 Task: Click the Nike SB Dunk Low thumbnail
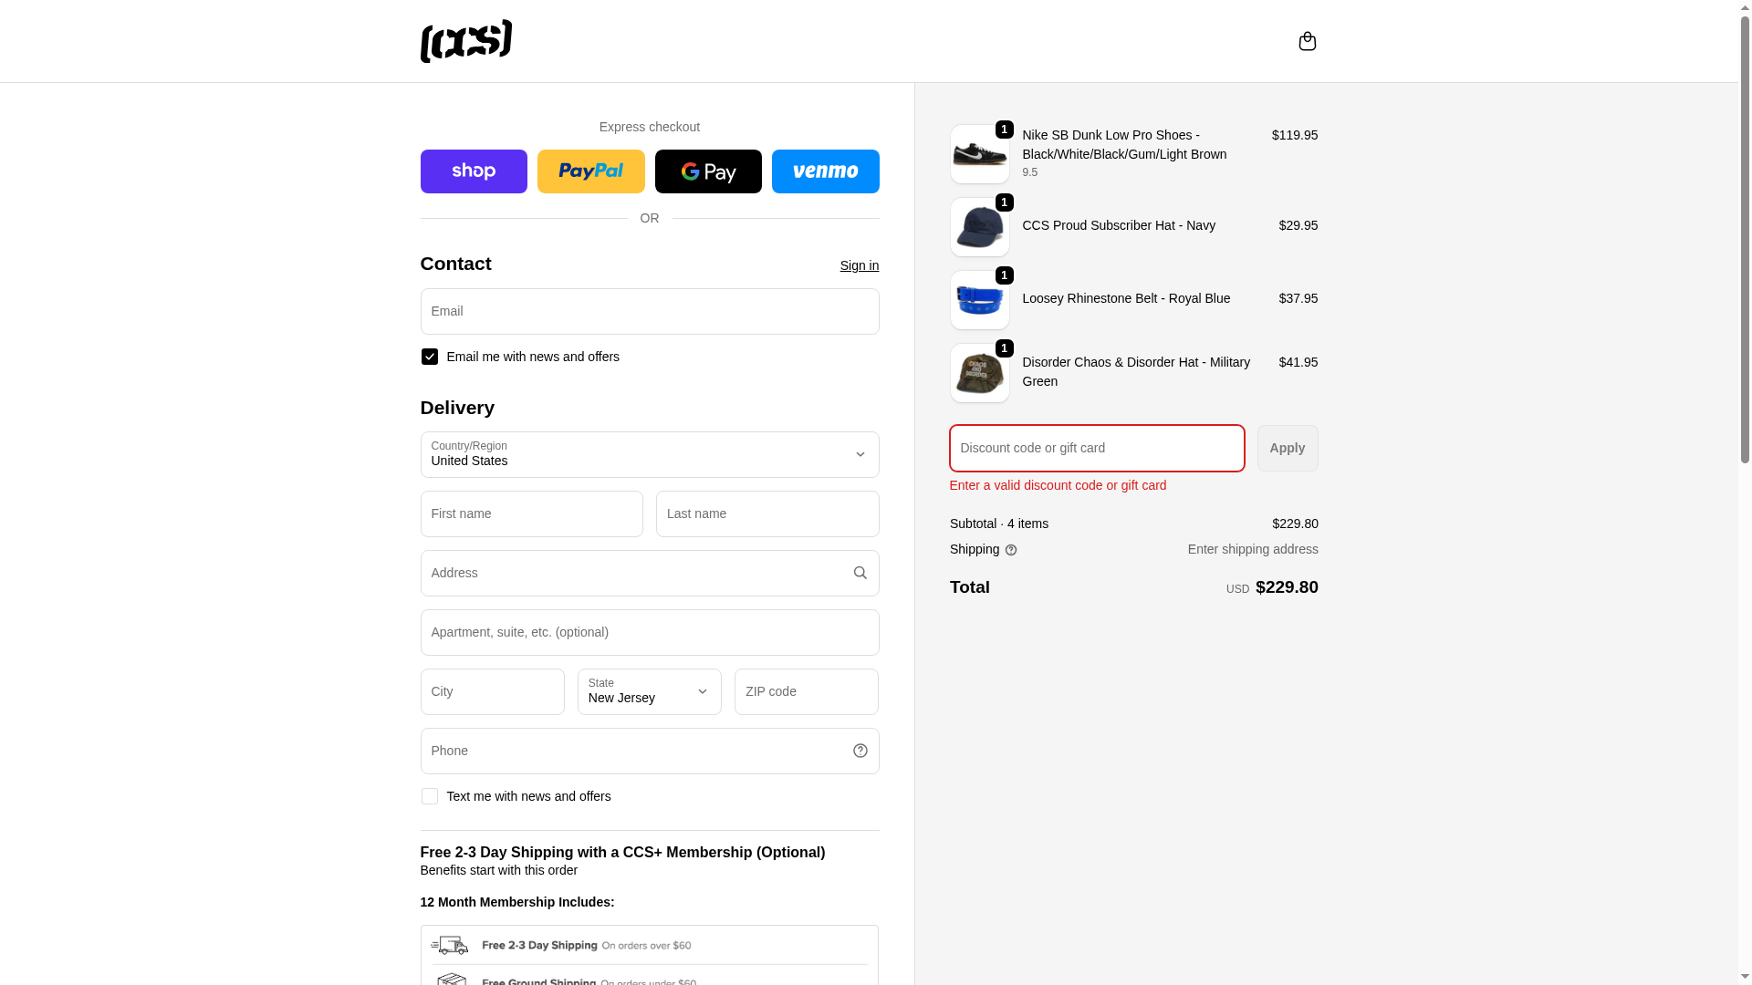click(979, 154)
